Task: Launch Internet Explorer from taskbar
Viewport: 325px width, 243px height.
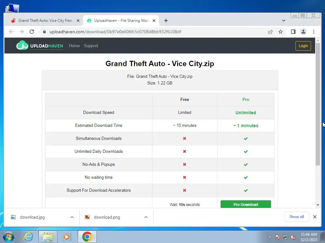Action: [28, 237]
